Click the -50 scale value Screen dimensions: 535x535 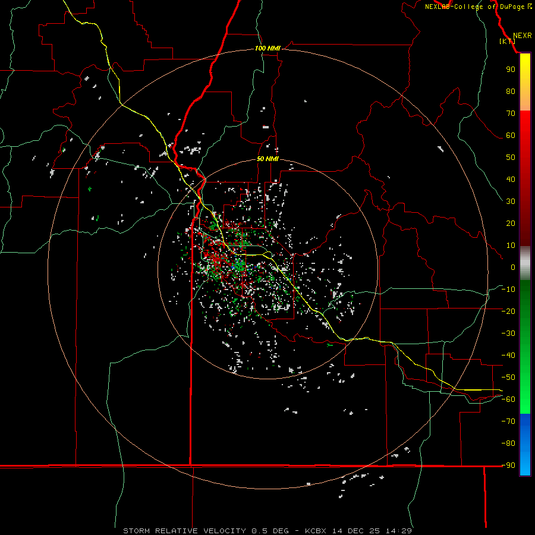coord(508,377)
